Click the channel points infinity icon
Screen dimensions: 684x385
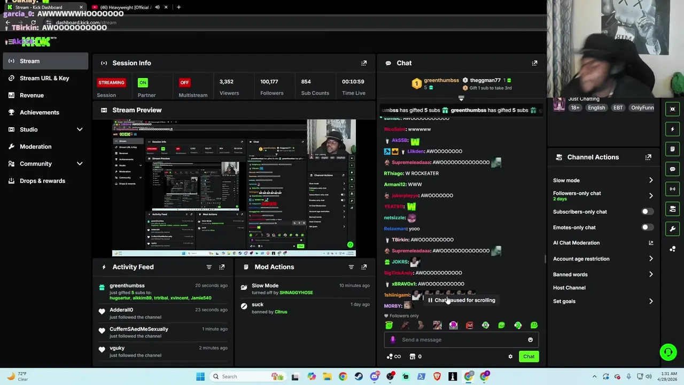coord(393,357)
